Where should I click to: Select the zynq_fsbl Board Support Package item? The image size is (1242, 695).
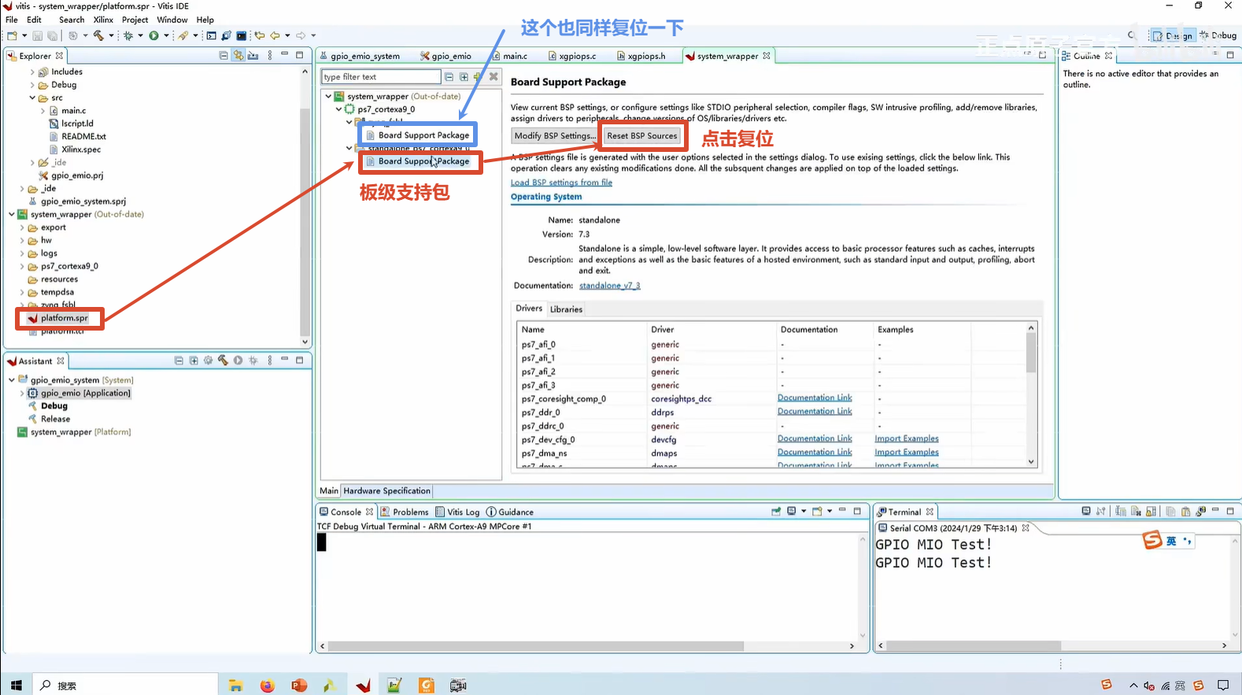(418, 135)
